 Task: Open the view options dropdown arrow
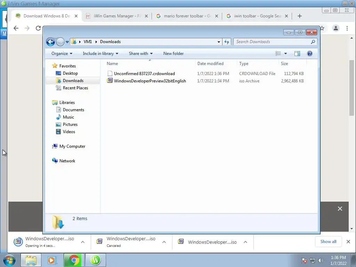coord(286,54)
